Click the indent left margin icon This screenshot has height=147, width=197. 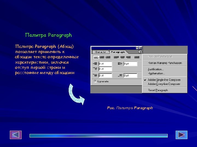(x=95, y=64)
